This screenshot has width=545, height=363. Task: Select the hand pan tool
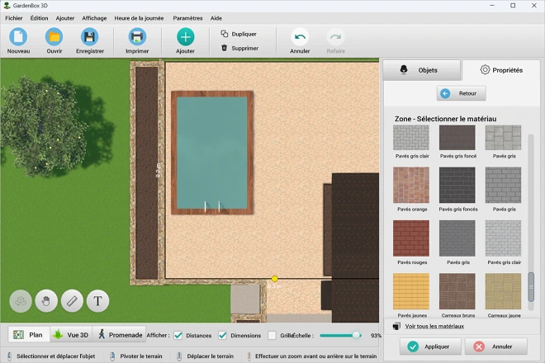pyautogui.click(x=46, y=301)
